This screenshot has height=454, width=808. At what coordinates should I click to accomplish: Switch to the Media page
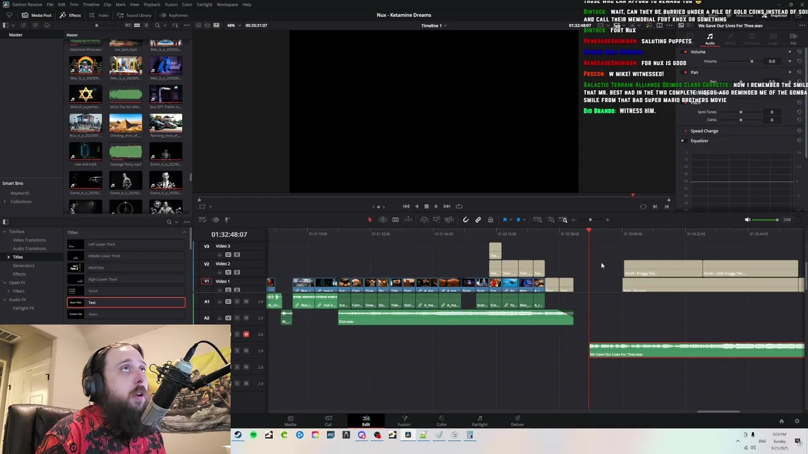pyautogui.click(x=290, y=421)
